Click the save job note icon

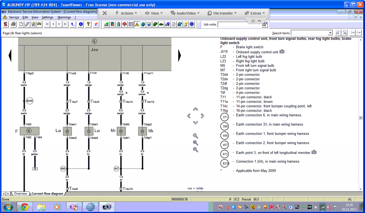pos(264,24)
